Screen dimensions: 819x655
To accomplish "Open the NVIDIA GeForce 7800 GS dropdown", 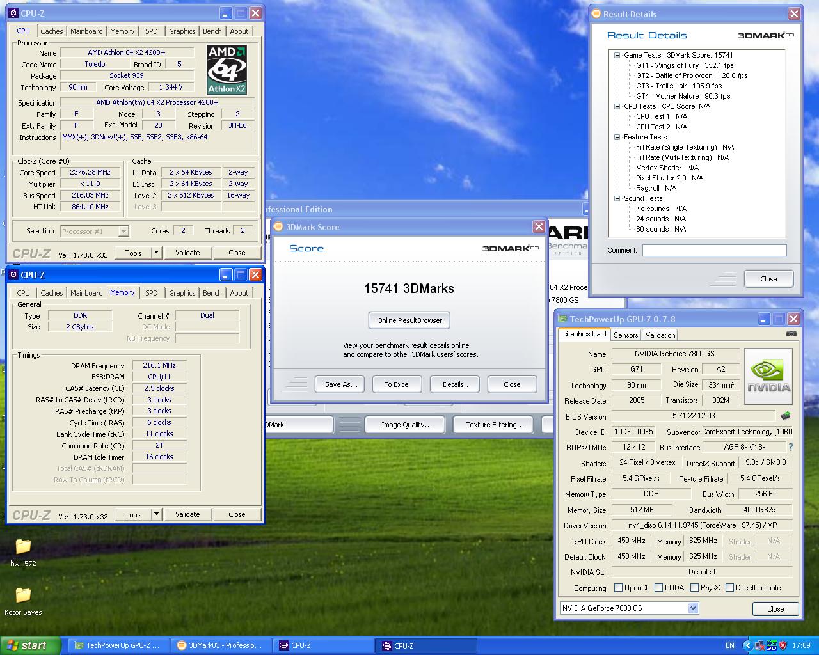I will tap(693, 608).
